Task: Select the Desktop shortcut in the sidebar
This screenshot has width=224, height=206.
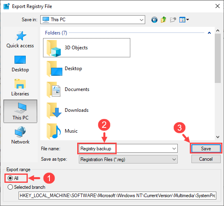Action: (20, 64)
